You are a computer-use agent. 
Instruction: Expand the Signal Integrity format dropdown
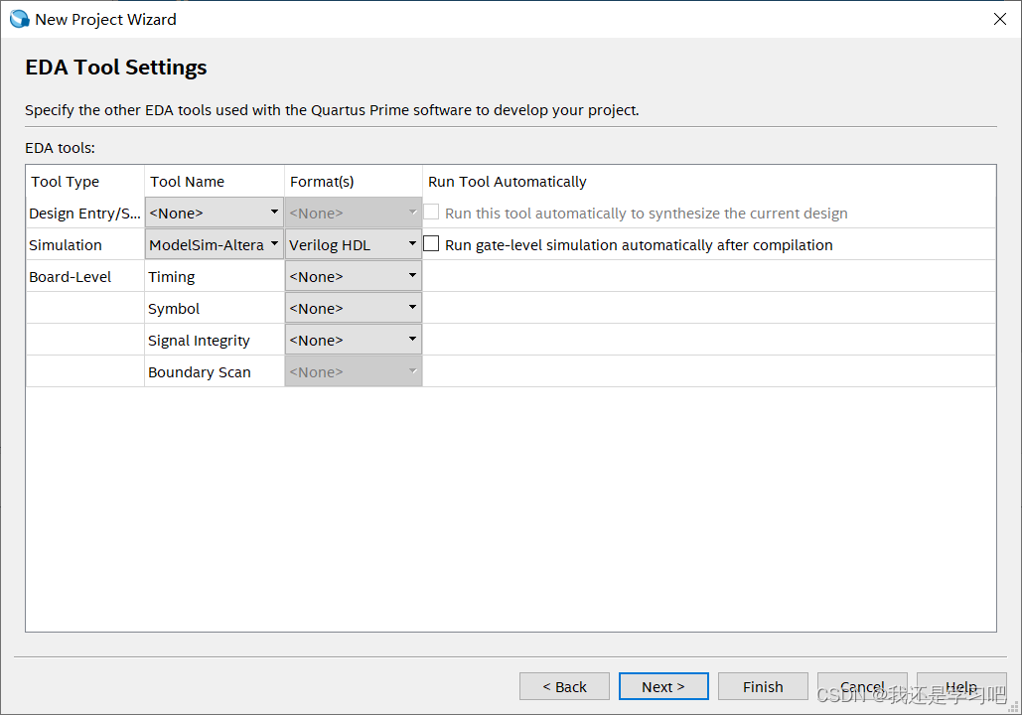tap(354, 340)
